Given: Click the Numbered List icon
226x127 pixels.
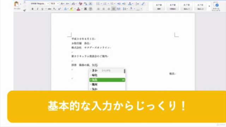Looking at the screenshot, I should pyautogui.click(x=105, y=4).
